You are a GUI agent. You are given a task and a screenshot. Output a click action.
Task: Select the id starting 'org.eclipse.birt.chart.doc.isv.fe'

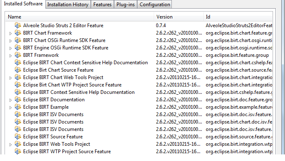[239, 122]
